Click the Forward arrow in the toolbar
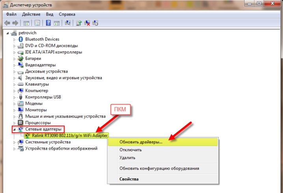Screen dimensions: 283x193 tap(15, 23)
